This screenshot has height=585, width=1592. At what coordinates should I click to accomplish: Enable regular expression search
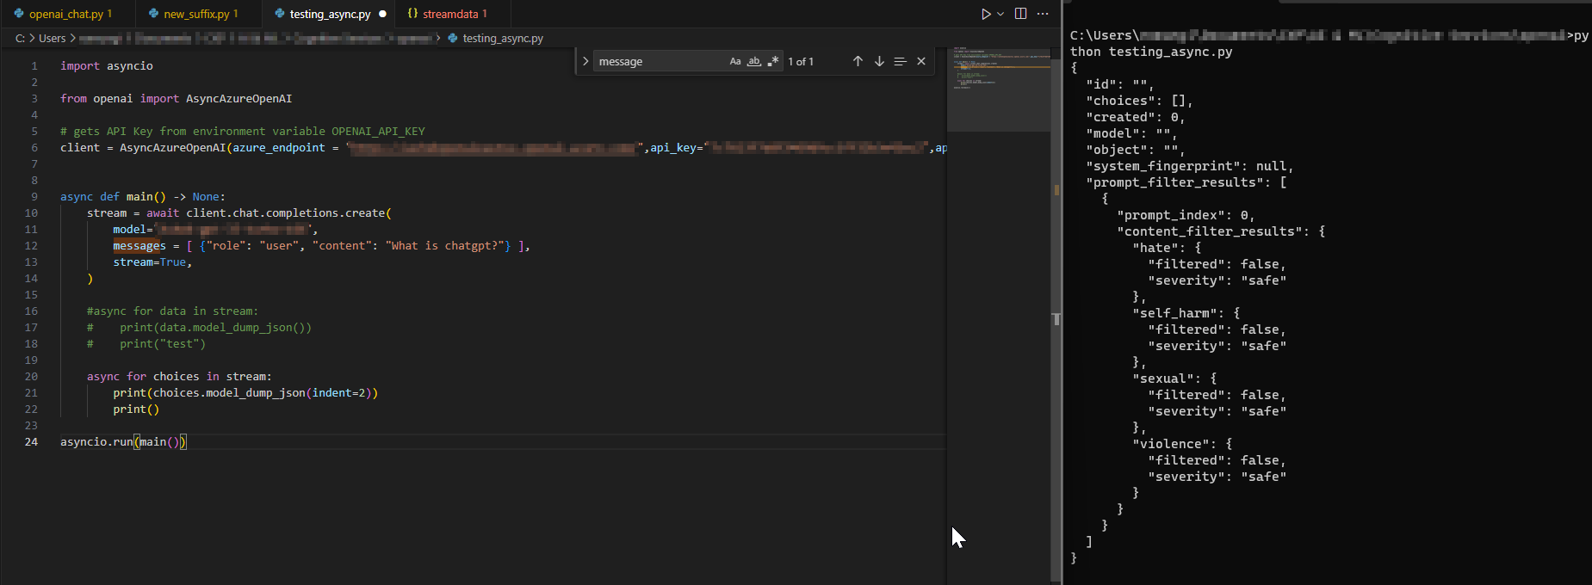(772, 61)
